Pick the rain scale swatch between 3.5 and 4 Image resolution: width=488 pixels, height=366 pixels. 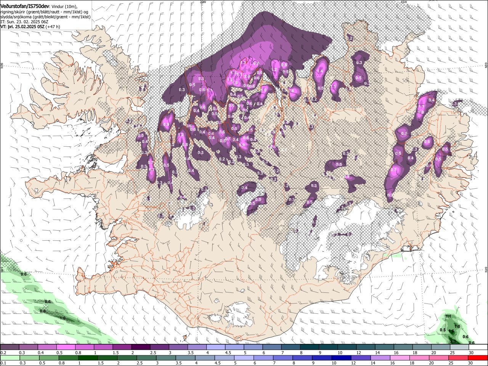pyautogui.click(x=185, y=358)
